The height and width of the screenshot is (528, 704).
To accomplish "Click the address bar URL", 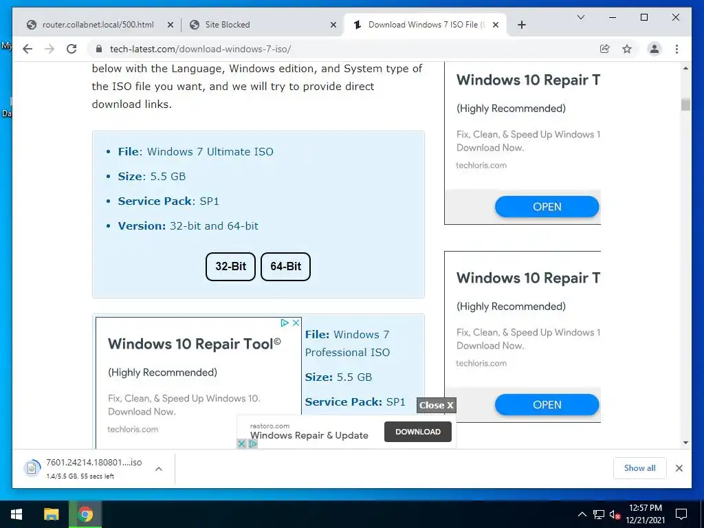I will coord(200,49).
